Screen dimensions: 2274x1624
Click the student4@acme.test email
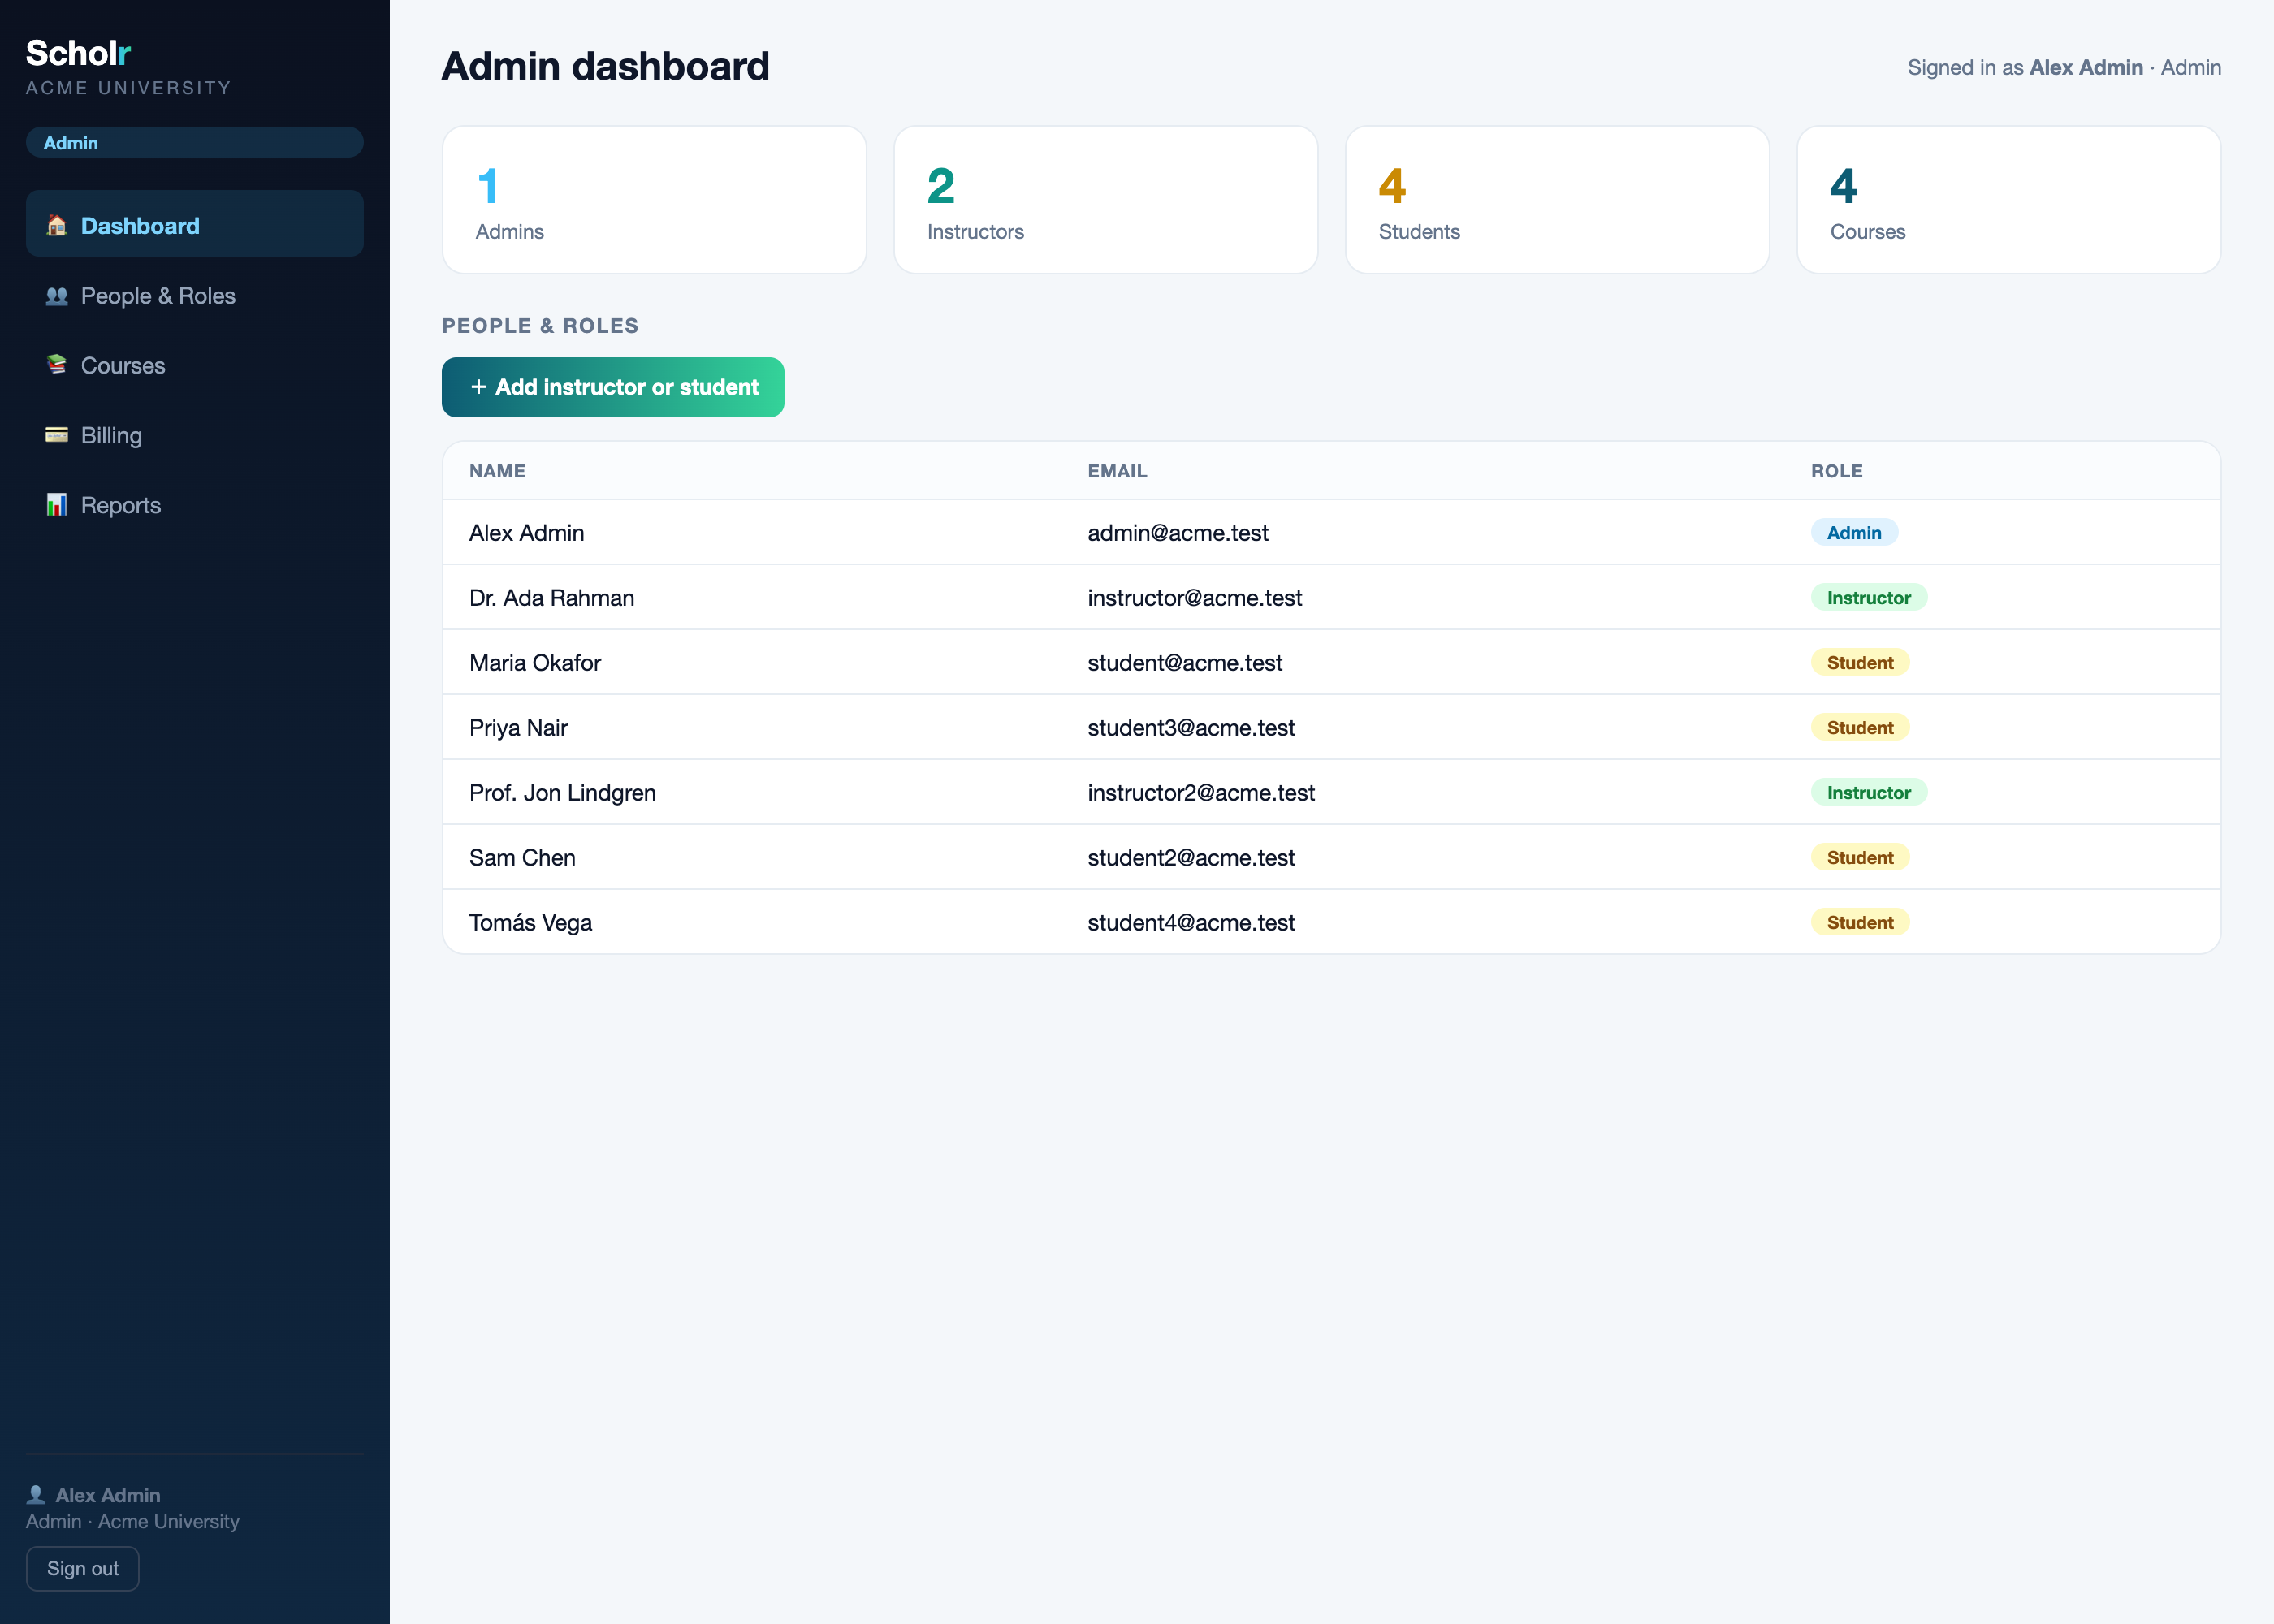(x=1191, y=923)
